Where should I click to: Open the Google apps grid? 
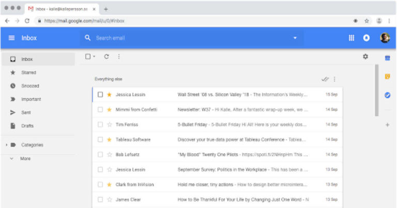352,38
